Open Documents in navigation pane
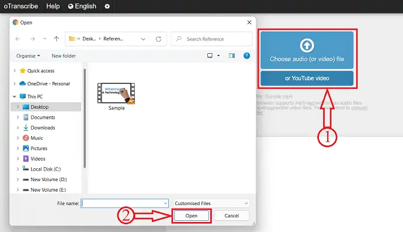 pyautogui.click(x=43, y=117)
